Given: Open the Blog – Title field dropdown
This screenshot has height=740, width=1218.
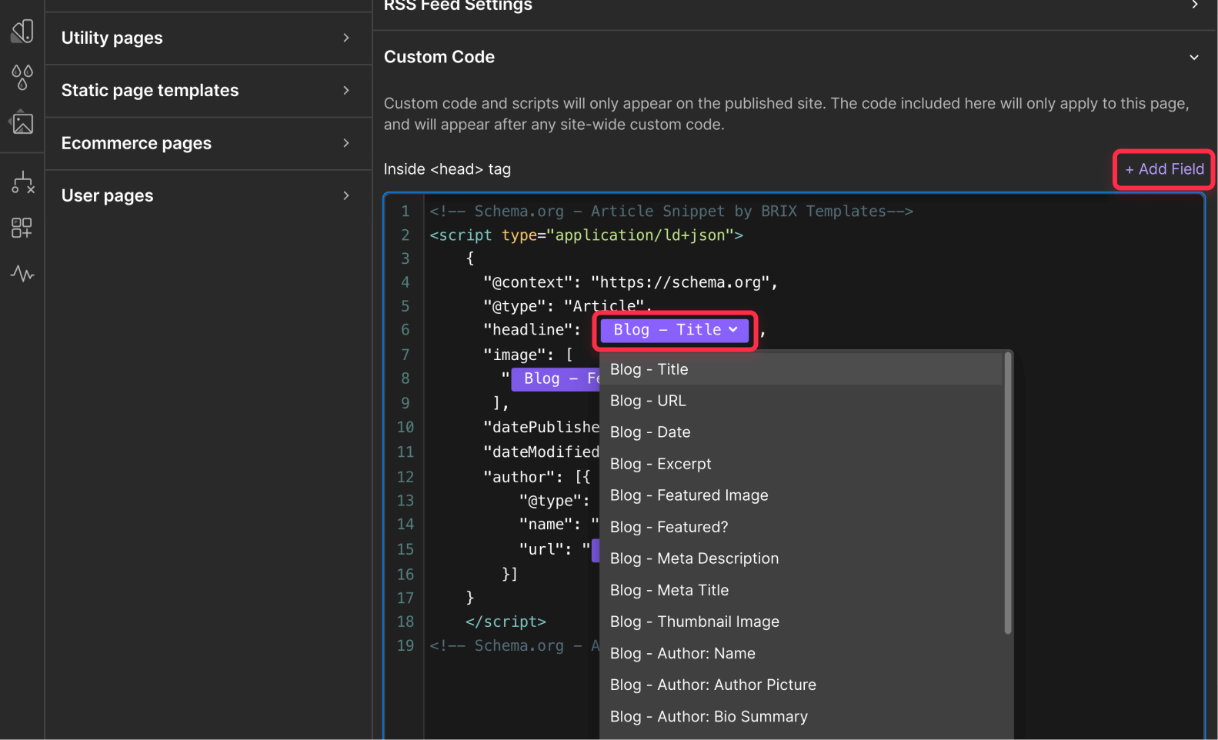Looking at the screenshot, I should coord(675,330).
